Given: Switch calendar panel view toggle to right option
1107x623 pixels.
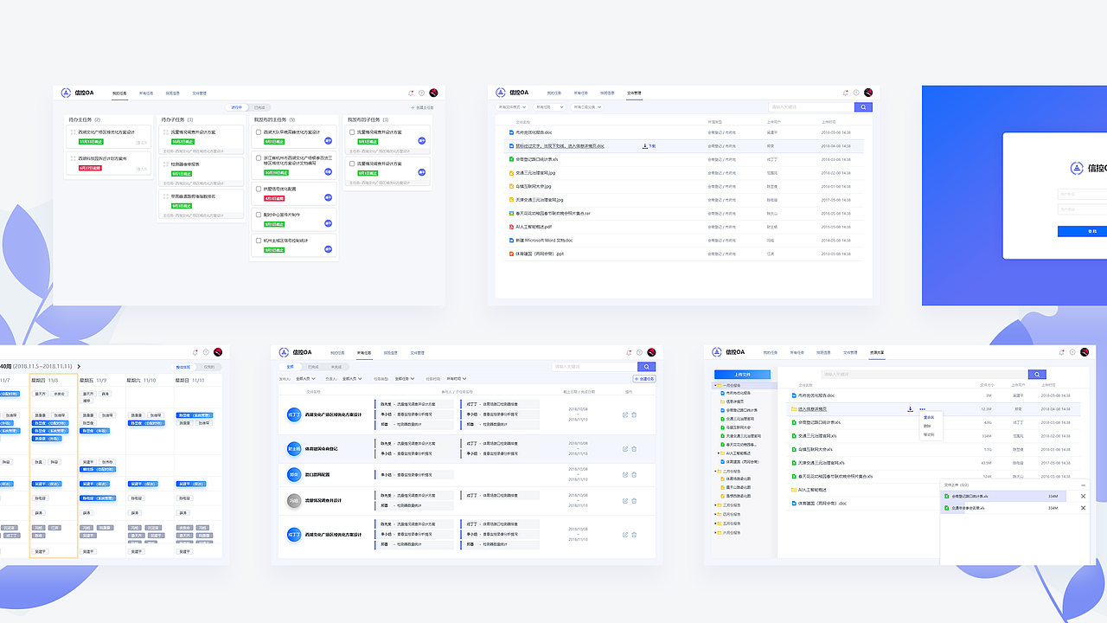Looking at the screenshot, I should coord(209,367).
